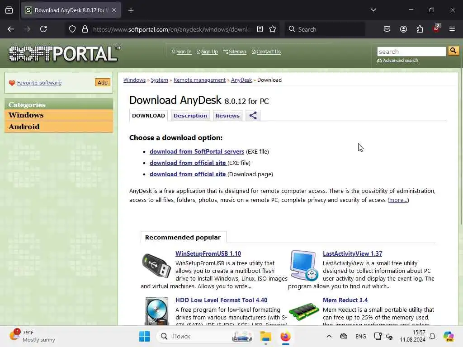Screen dimensions: 463x347
Task: Click the System breadcrumb link
Action: tap(160, 80)
